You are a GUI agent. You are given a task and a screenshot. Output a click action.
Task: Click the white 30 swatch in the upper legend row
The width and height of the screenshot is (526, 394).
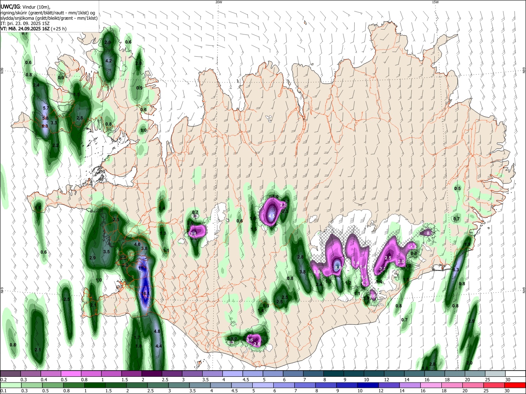[515, 374]
